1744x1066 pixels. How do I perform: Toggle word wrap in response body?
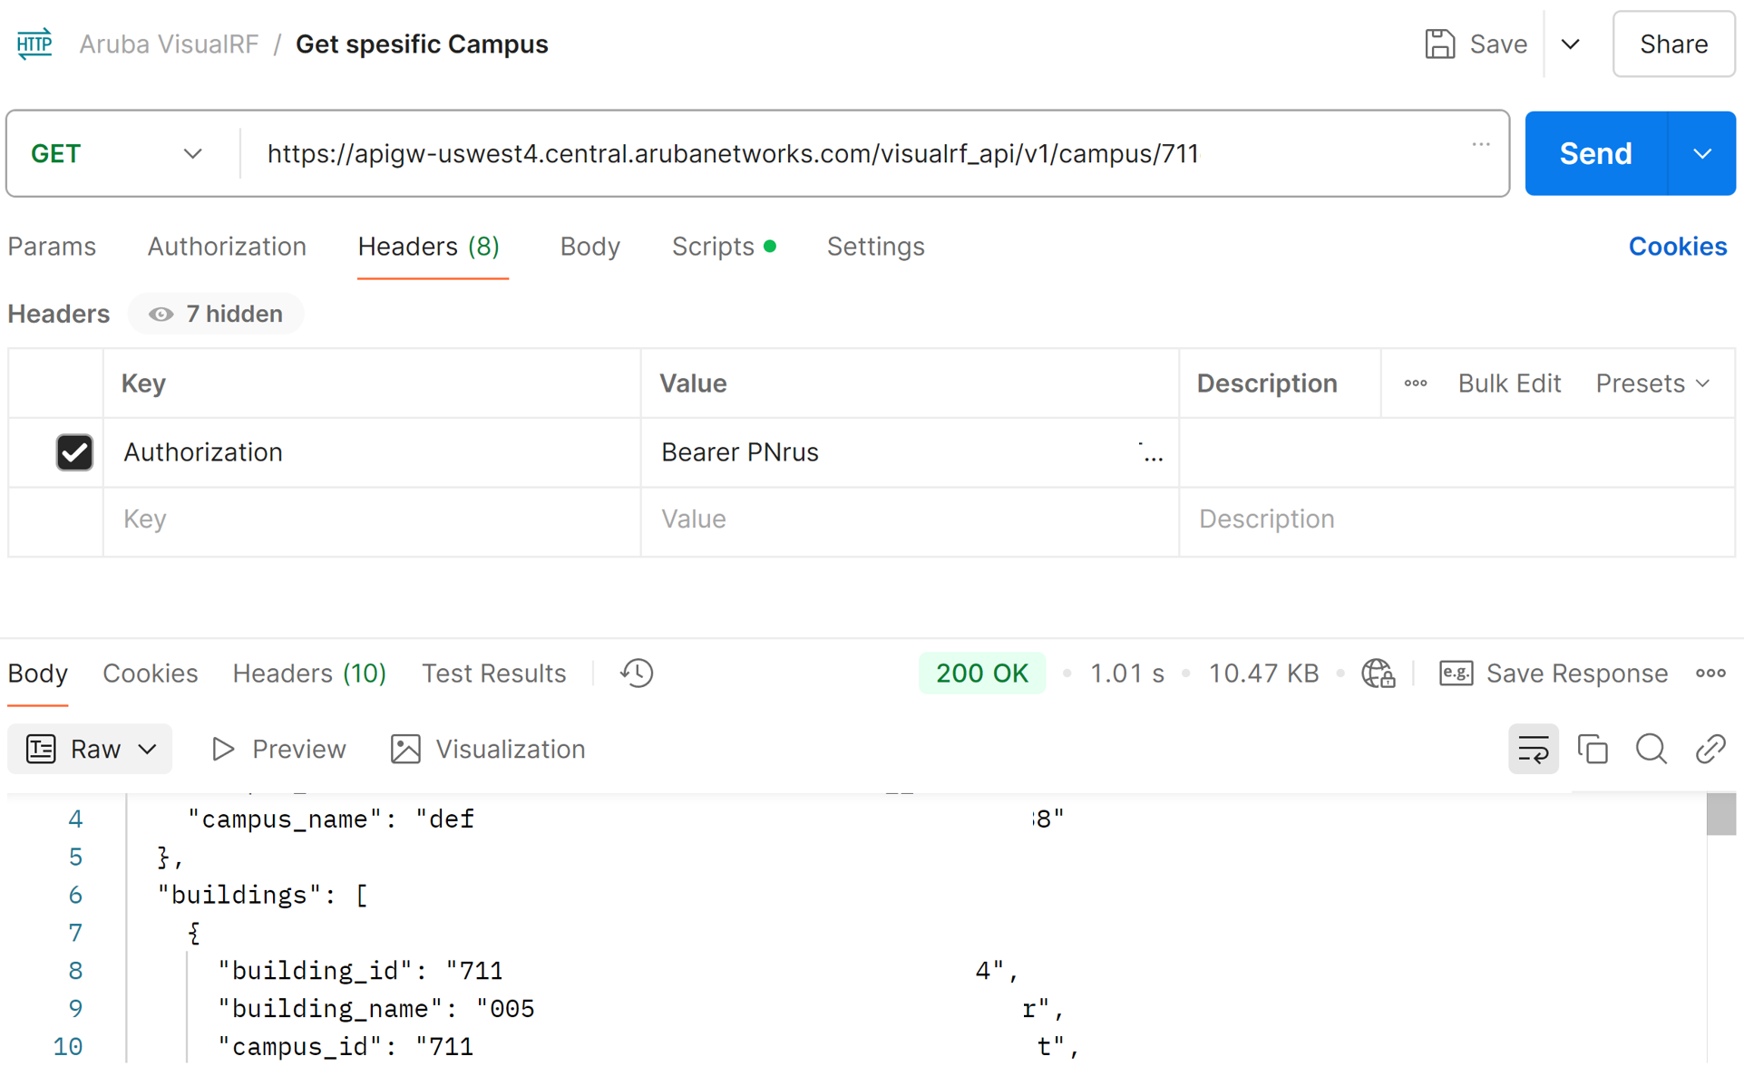1533,749
